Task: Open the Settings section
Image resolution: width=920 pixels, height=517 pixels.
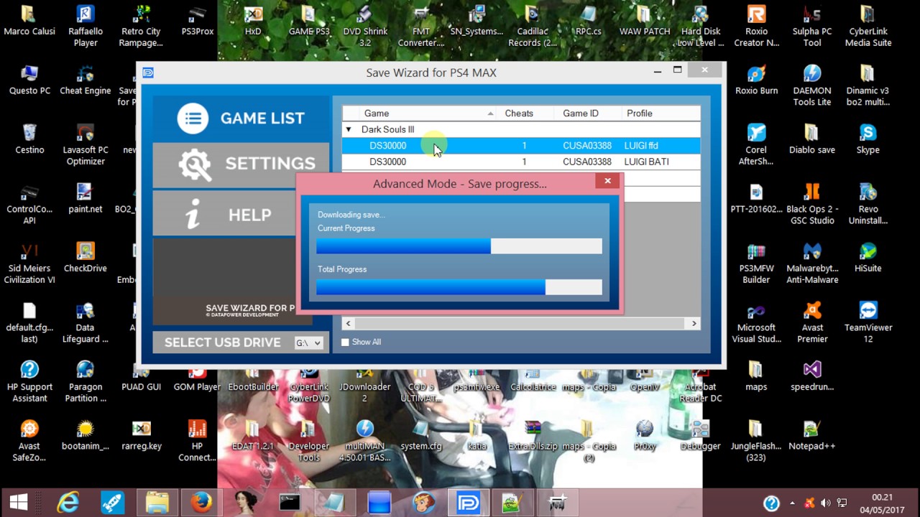Action: [x=241, y=164]
